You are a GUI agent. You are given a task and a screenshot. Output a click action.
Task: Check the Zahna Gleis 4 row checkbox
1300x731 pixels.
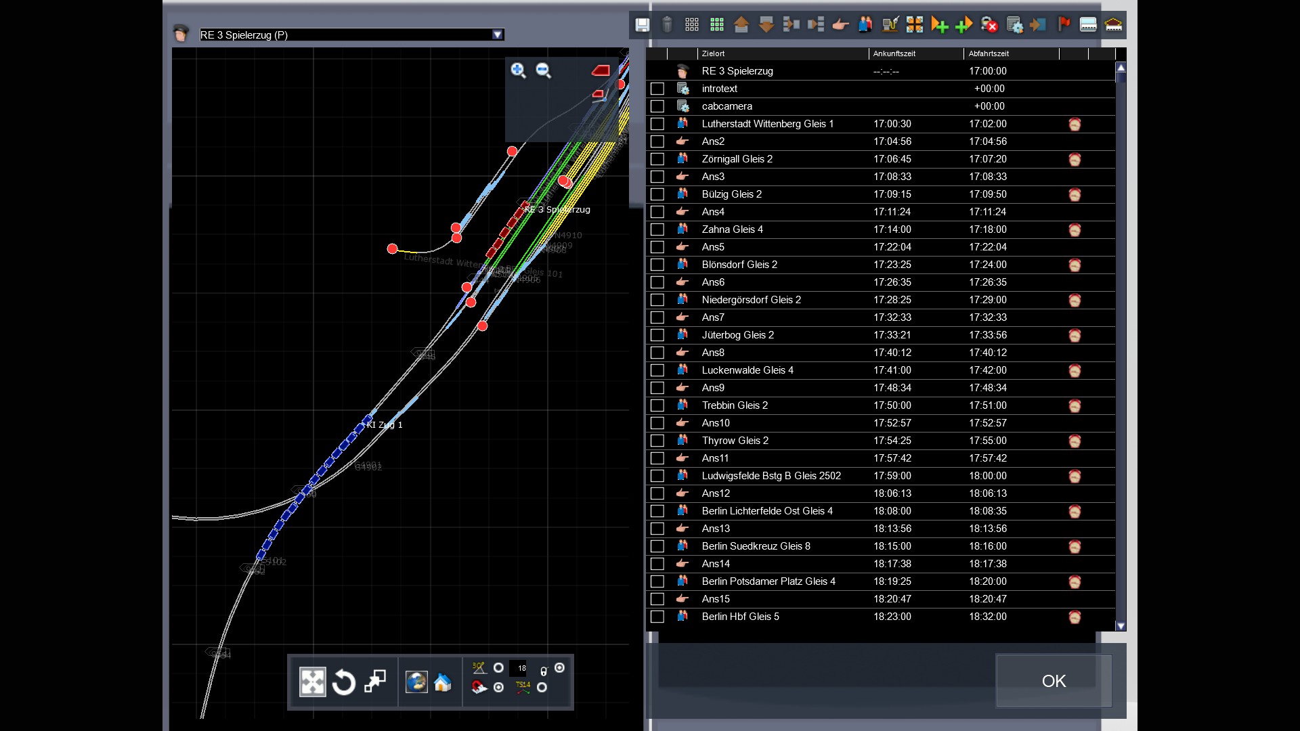(657, 229)
